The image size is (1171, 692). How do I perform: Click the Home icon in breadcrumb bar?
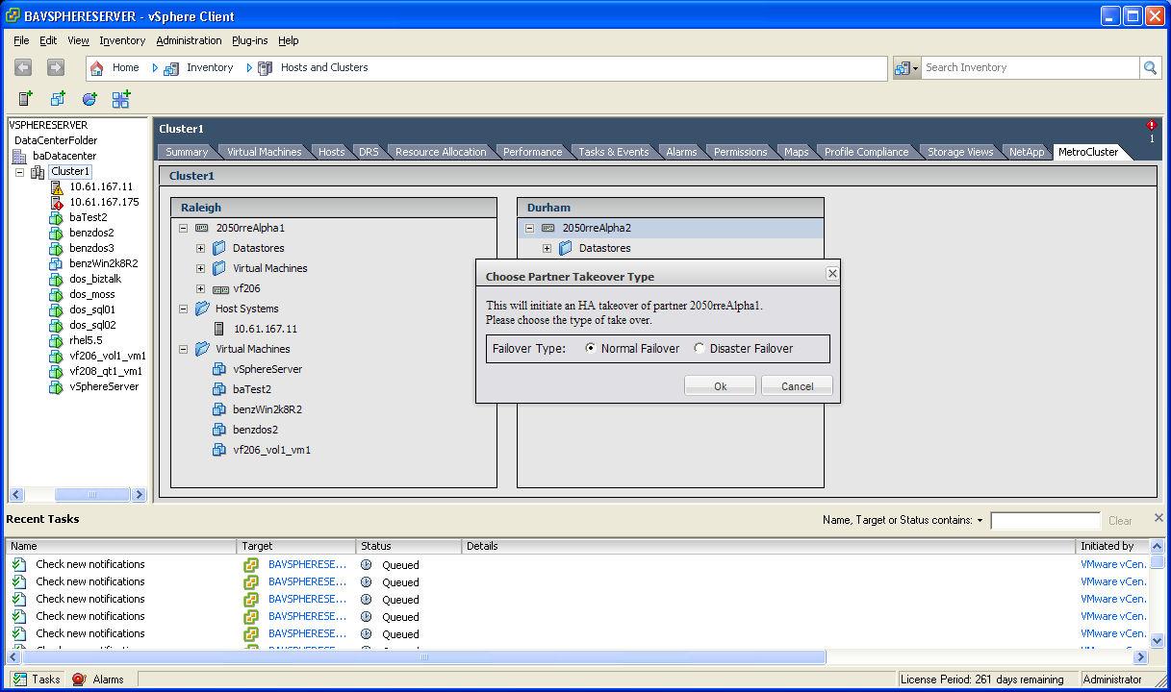(x=97, y=68)
